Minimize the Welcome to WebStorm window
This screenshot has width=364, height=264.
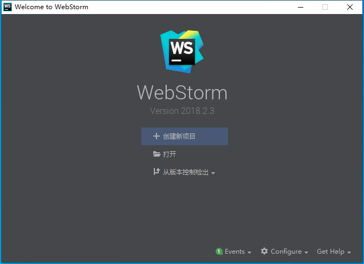point(301,7)
